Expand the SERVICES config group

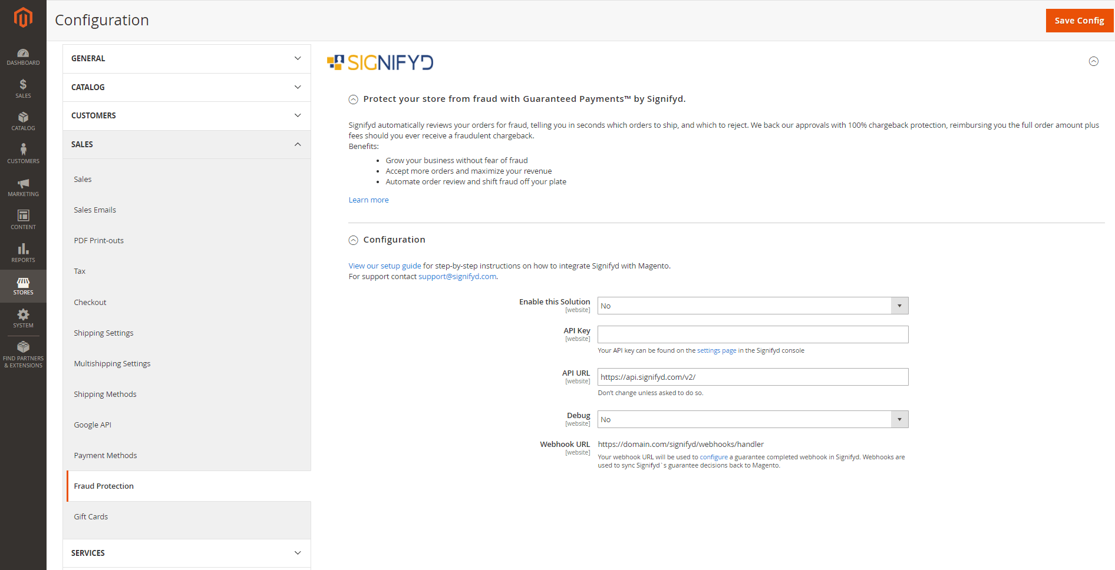click(x=187, y=553)
